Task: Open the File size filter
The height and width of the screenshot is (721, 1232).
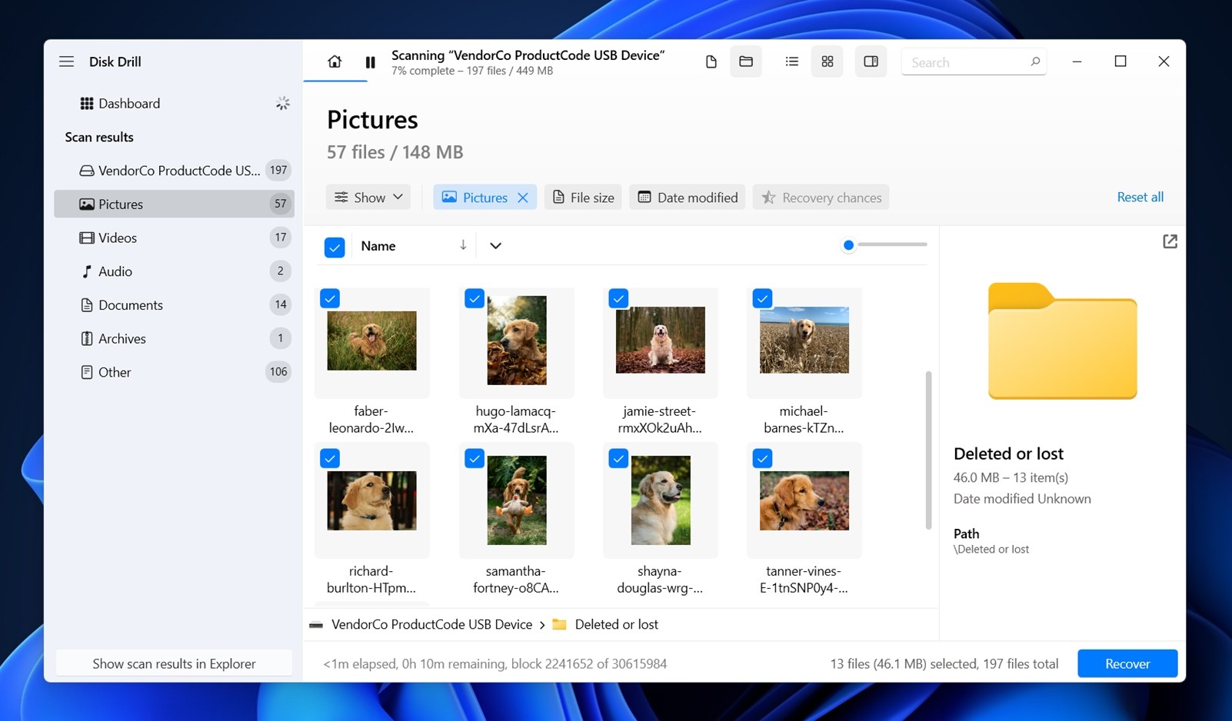Action: tap(583, 198)
